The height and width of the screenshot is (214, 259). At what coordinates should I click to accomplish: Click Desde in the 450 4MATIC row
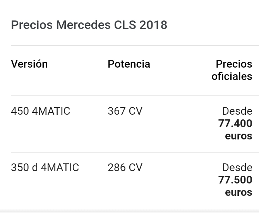pyautogui.click(x=237, y=111)
